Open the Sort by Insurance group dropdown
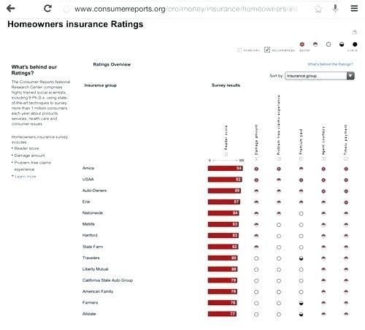 click(x=320, y=76)
